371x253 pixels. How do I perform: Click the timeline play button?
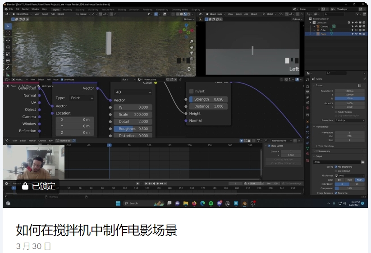coord(158,184)
